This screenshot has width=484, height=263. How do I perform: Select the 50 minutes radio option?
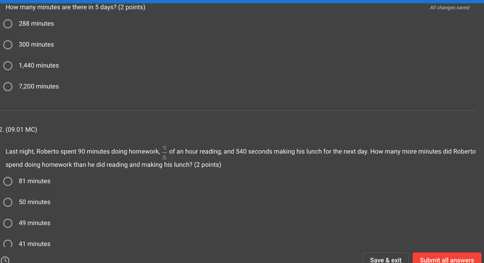(x=8, y=202)
